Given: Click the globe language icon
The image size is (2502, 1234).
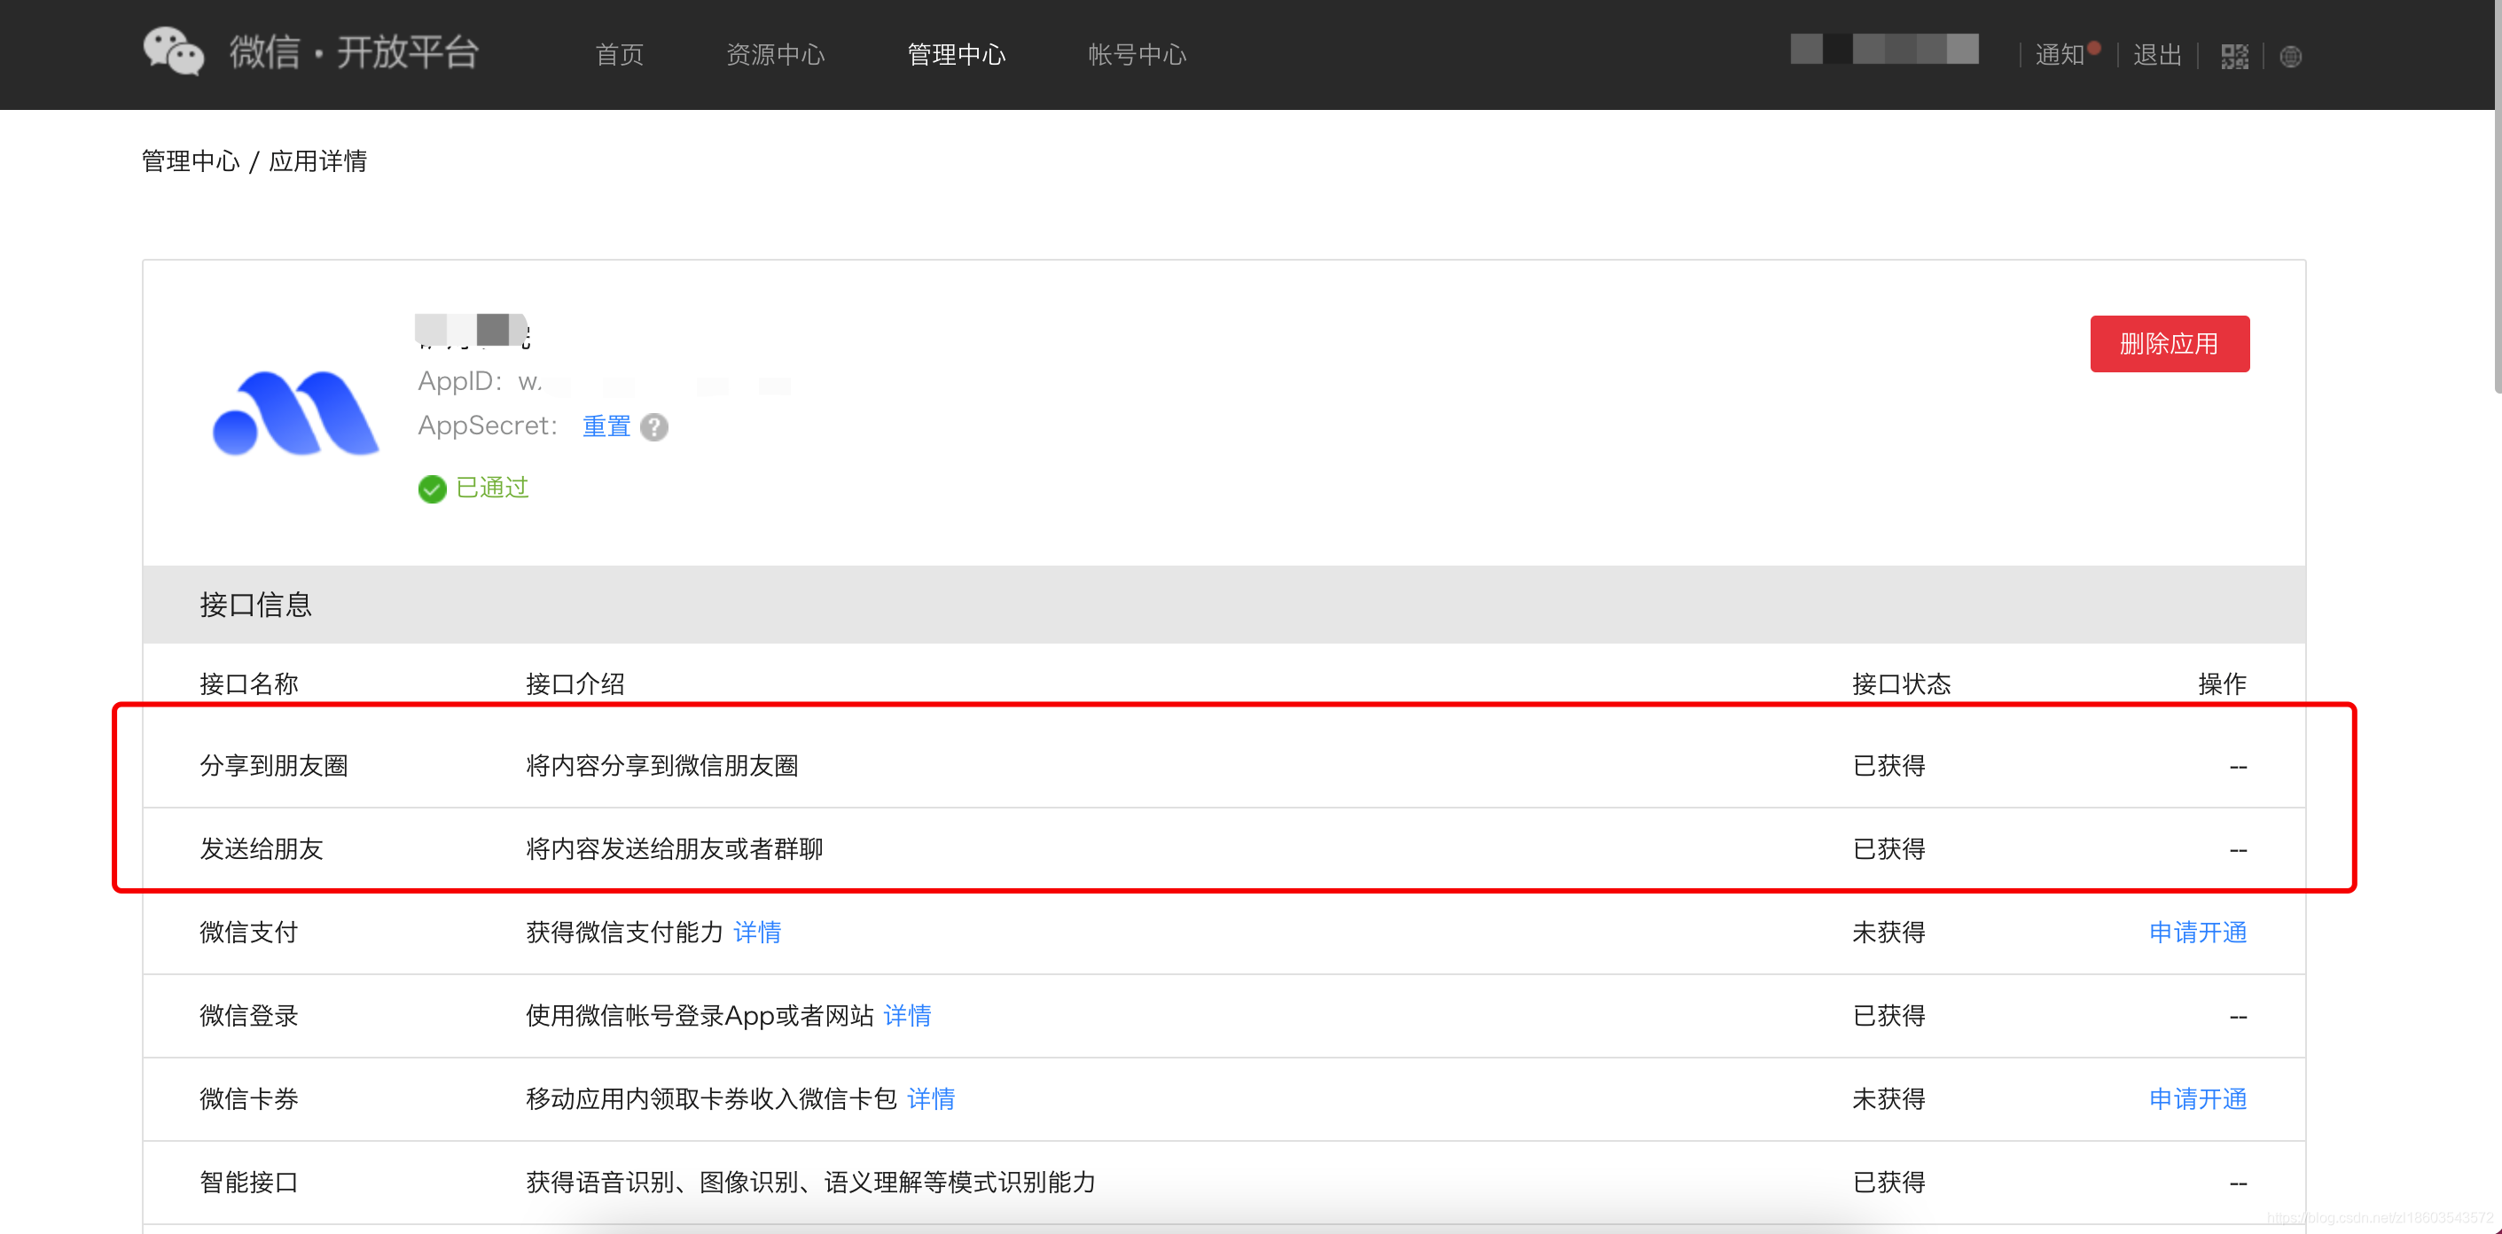Looking at the screenshot, I should (2289, 57).
